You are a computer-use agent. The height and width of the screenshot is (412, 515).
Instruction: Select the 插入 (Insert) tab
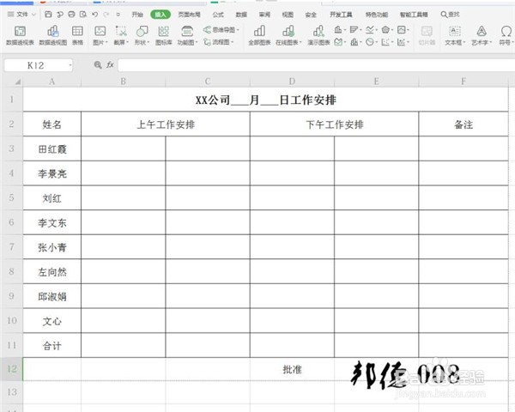161,15
